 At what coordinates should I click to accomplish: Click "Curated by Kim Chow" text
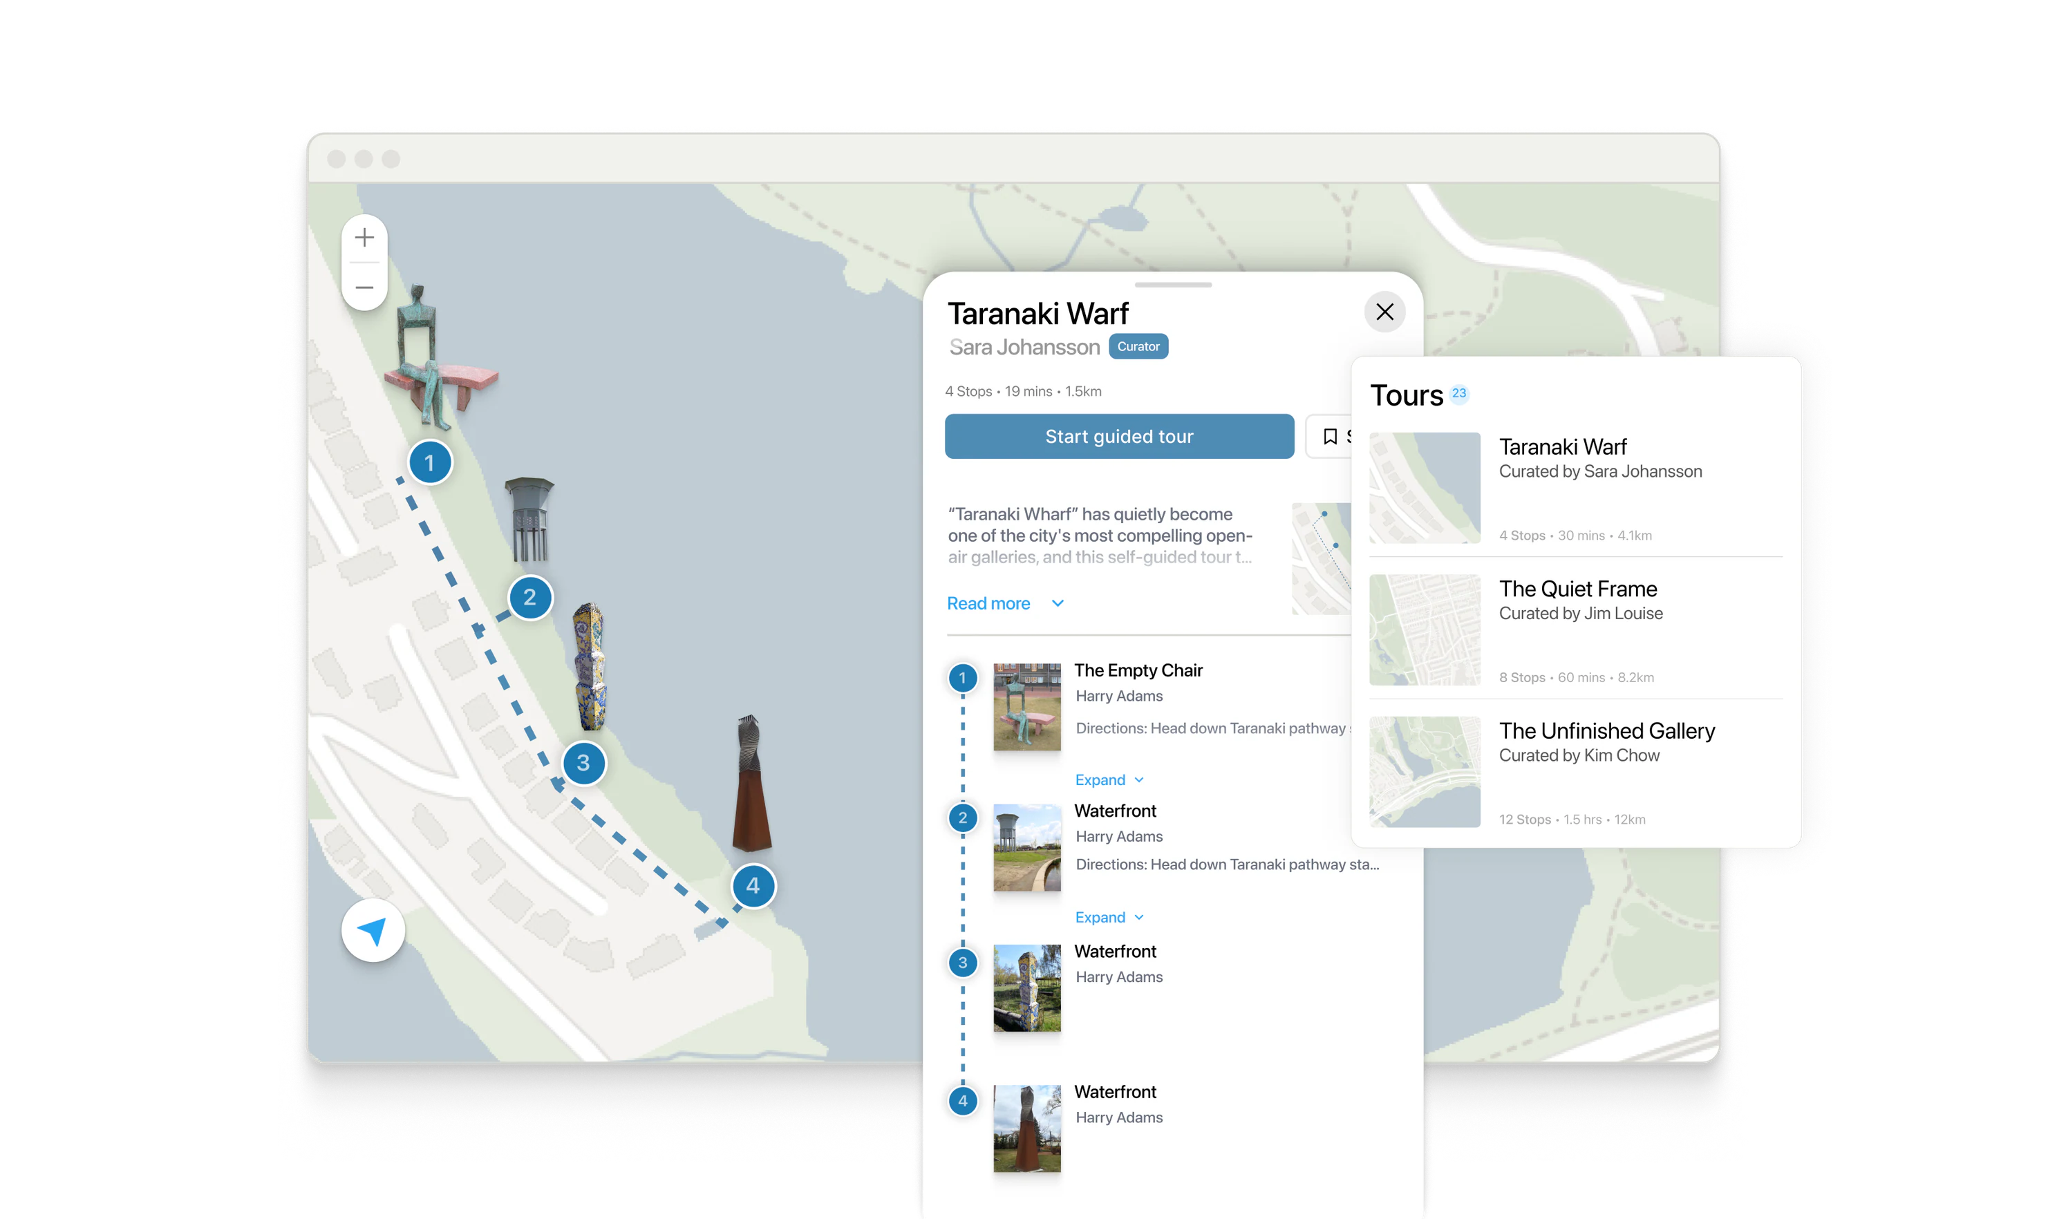[1579, 756]
